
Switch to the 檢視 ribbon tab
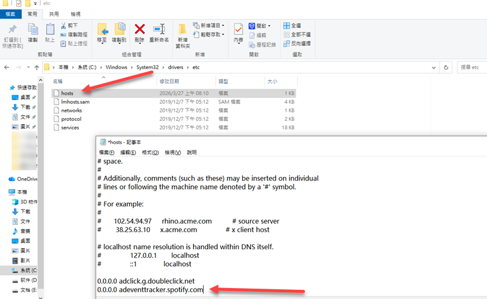click(x=75, y=13)
